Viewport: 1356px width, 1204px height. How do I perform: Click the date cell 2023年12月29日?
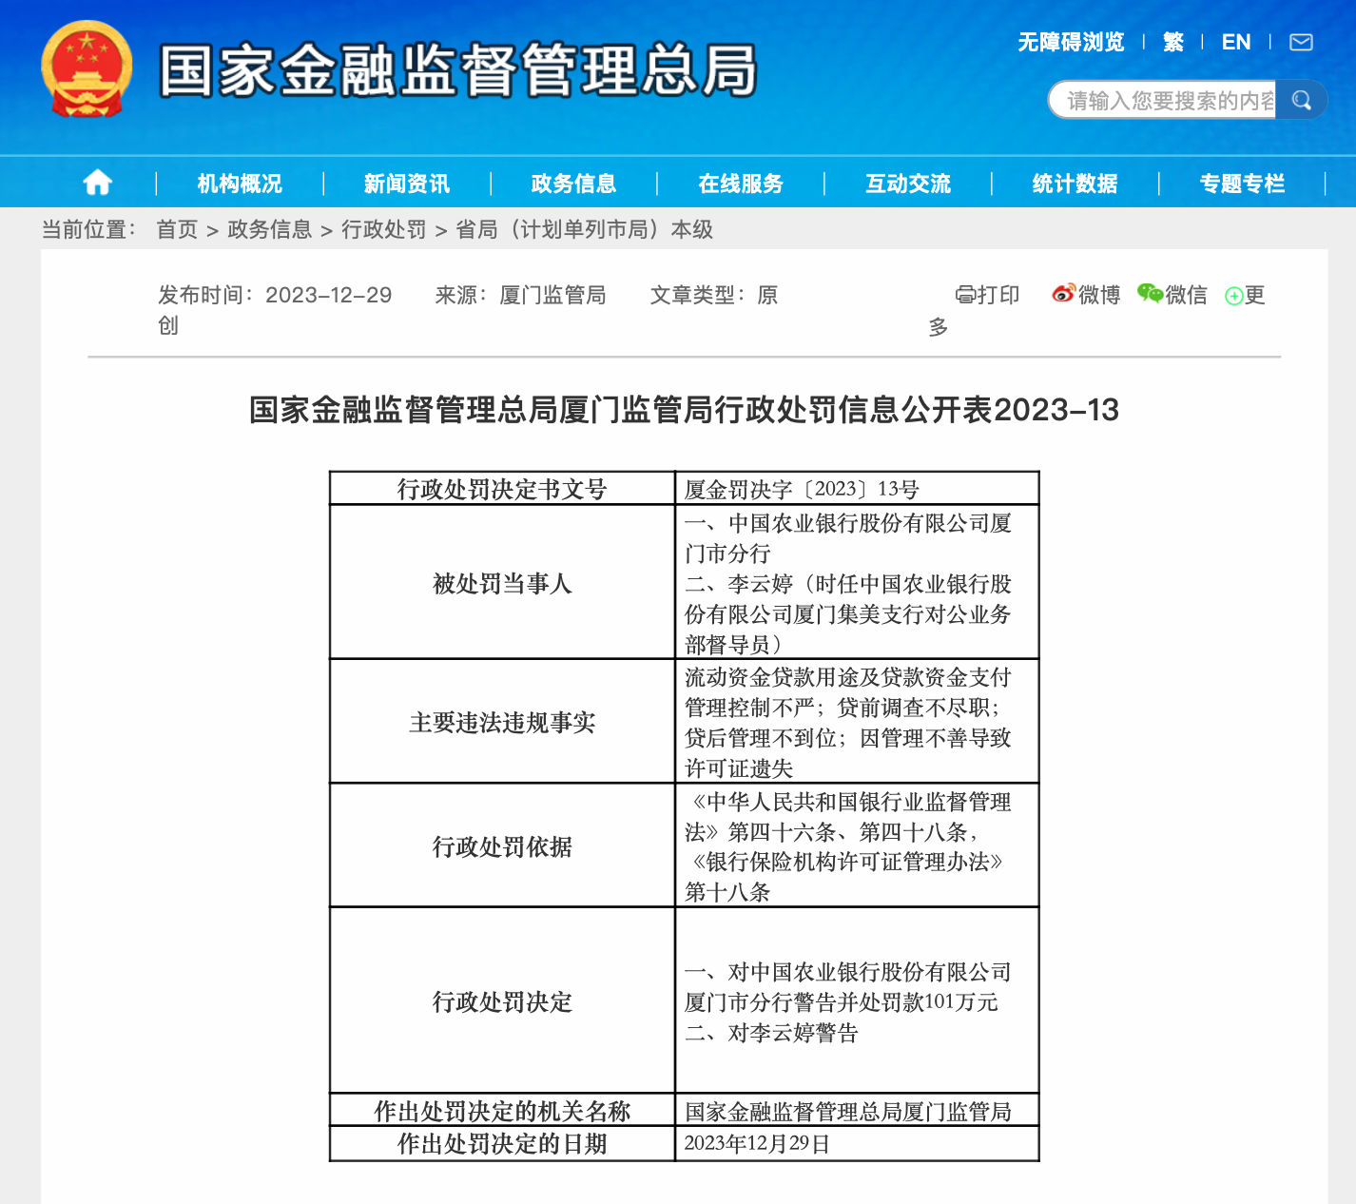857,1143
